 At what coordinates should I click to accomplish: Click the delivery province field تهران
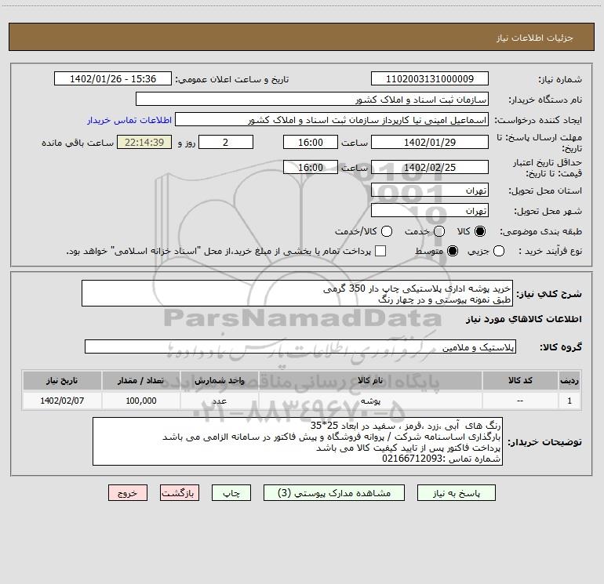[x=430, y=190]
